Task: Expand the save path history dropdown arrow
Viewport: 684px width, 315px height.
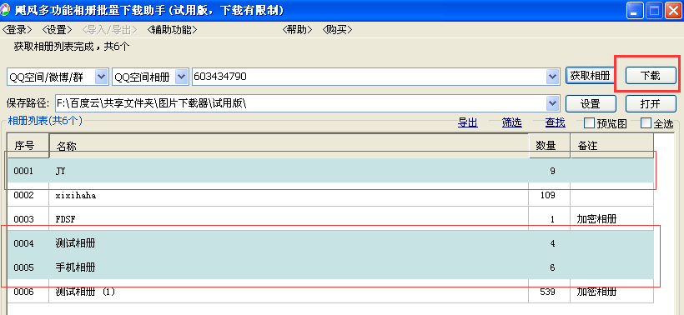Action: coord(553,103)
